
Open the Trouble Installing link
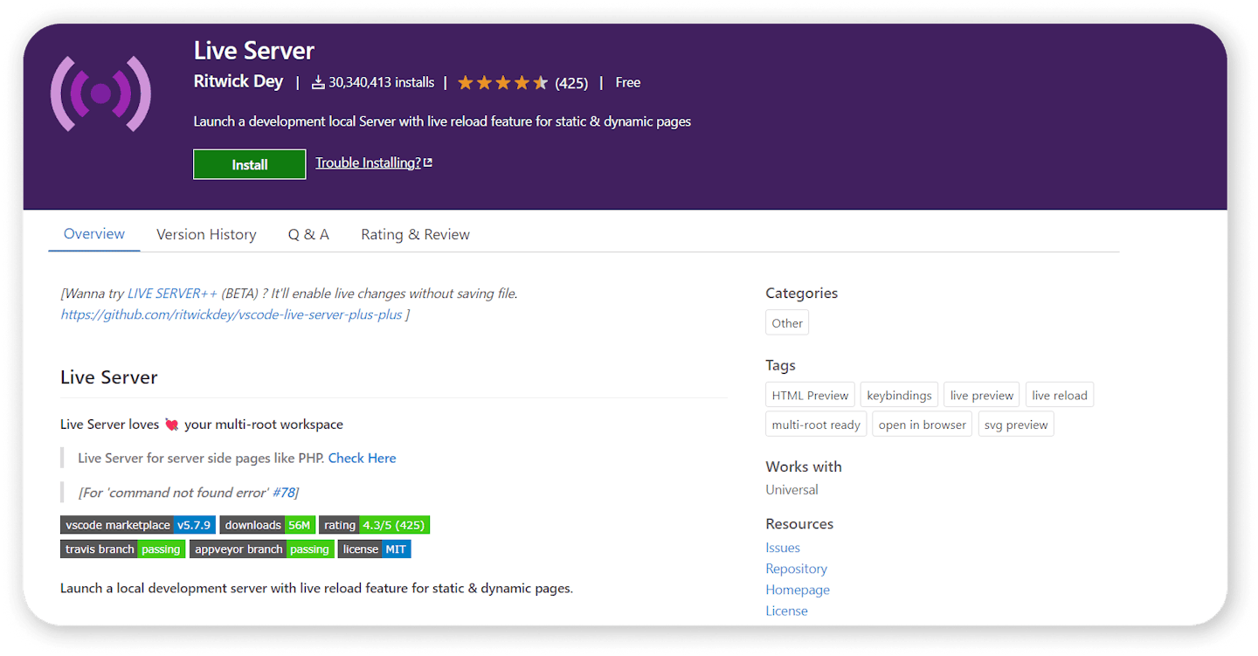[368, 163]
